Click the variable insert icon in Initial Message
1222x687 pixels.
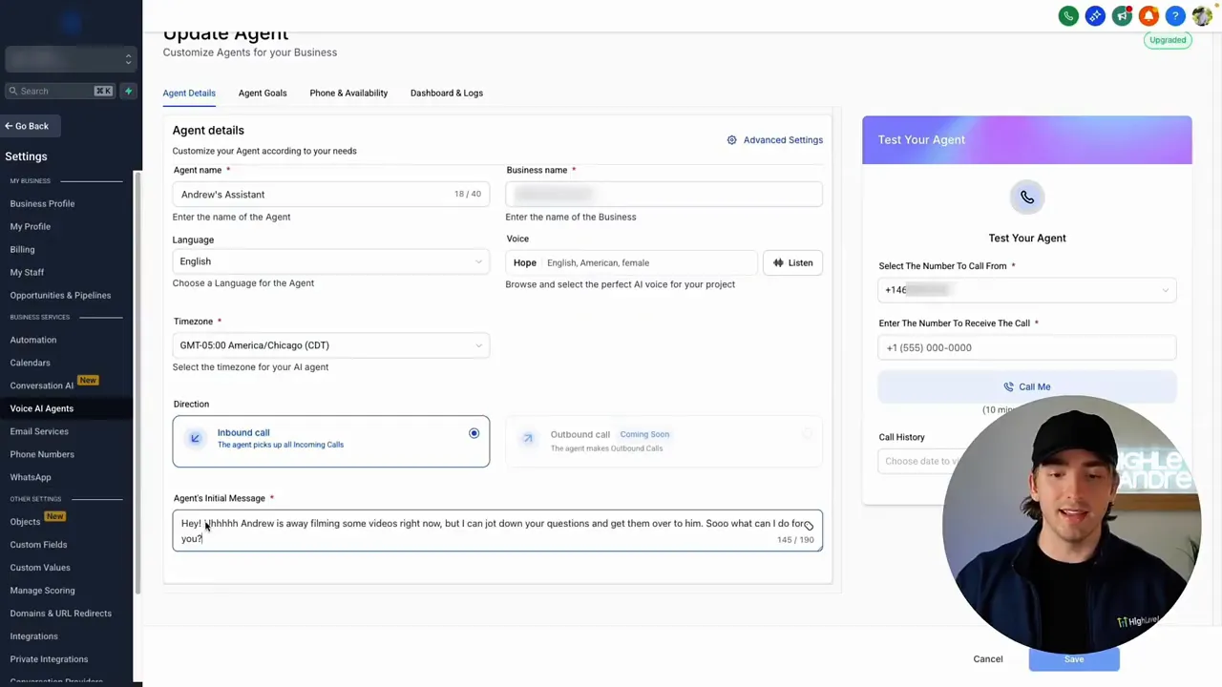pyautogui.click(x=809, y=526)
